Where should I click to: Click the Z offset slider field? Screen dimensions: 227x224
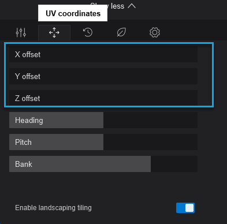point(103,98)
